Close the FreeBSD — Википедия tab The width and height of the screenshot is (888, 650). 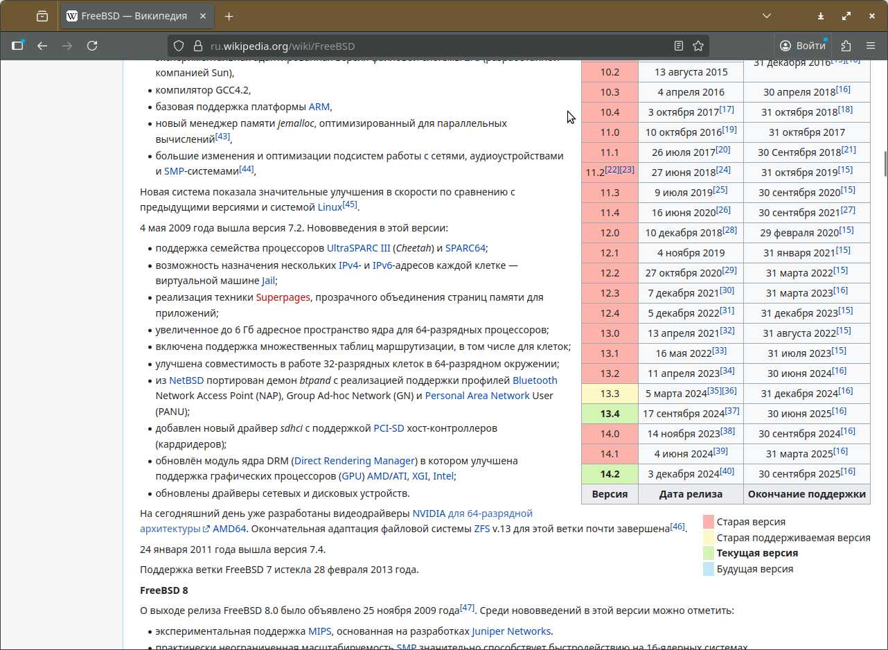[x=202, y=16]
